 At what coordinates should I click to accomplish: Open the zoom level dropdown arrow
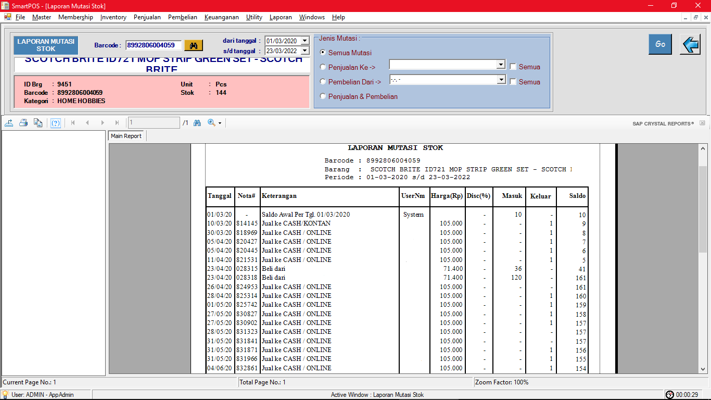pyautogui.click(x=220, y=123)
